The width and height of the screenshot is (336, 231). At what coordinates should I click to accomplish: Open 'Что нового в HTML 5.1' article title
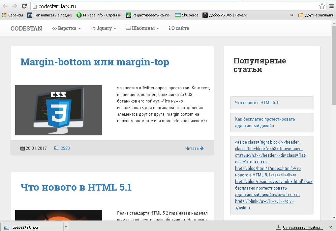tap(76, 187)
